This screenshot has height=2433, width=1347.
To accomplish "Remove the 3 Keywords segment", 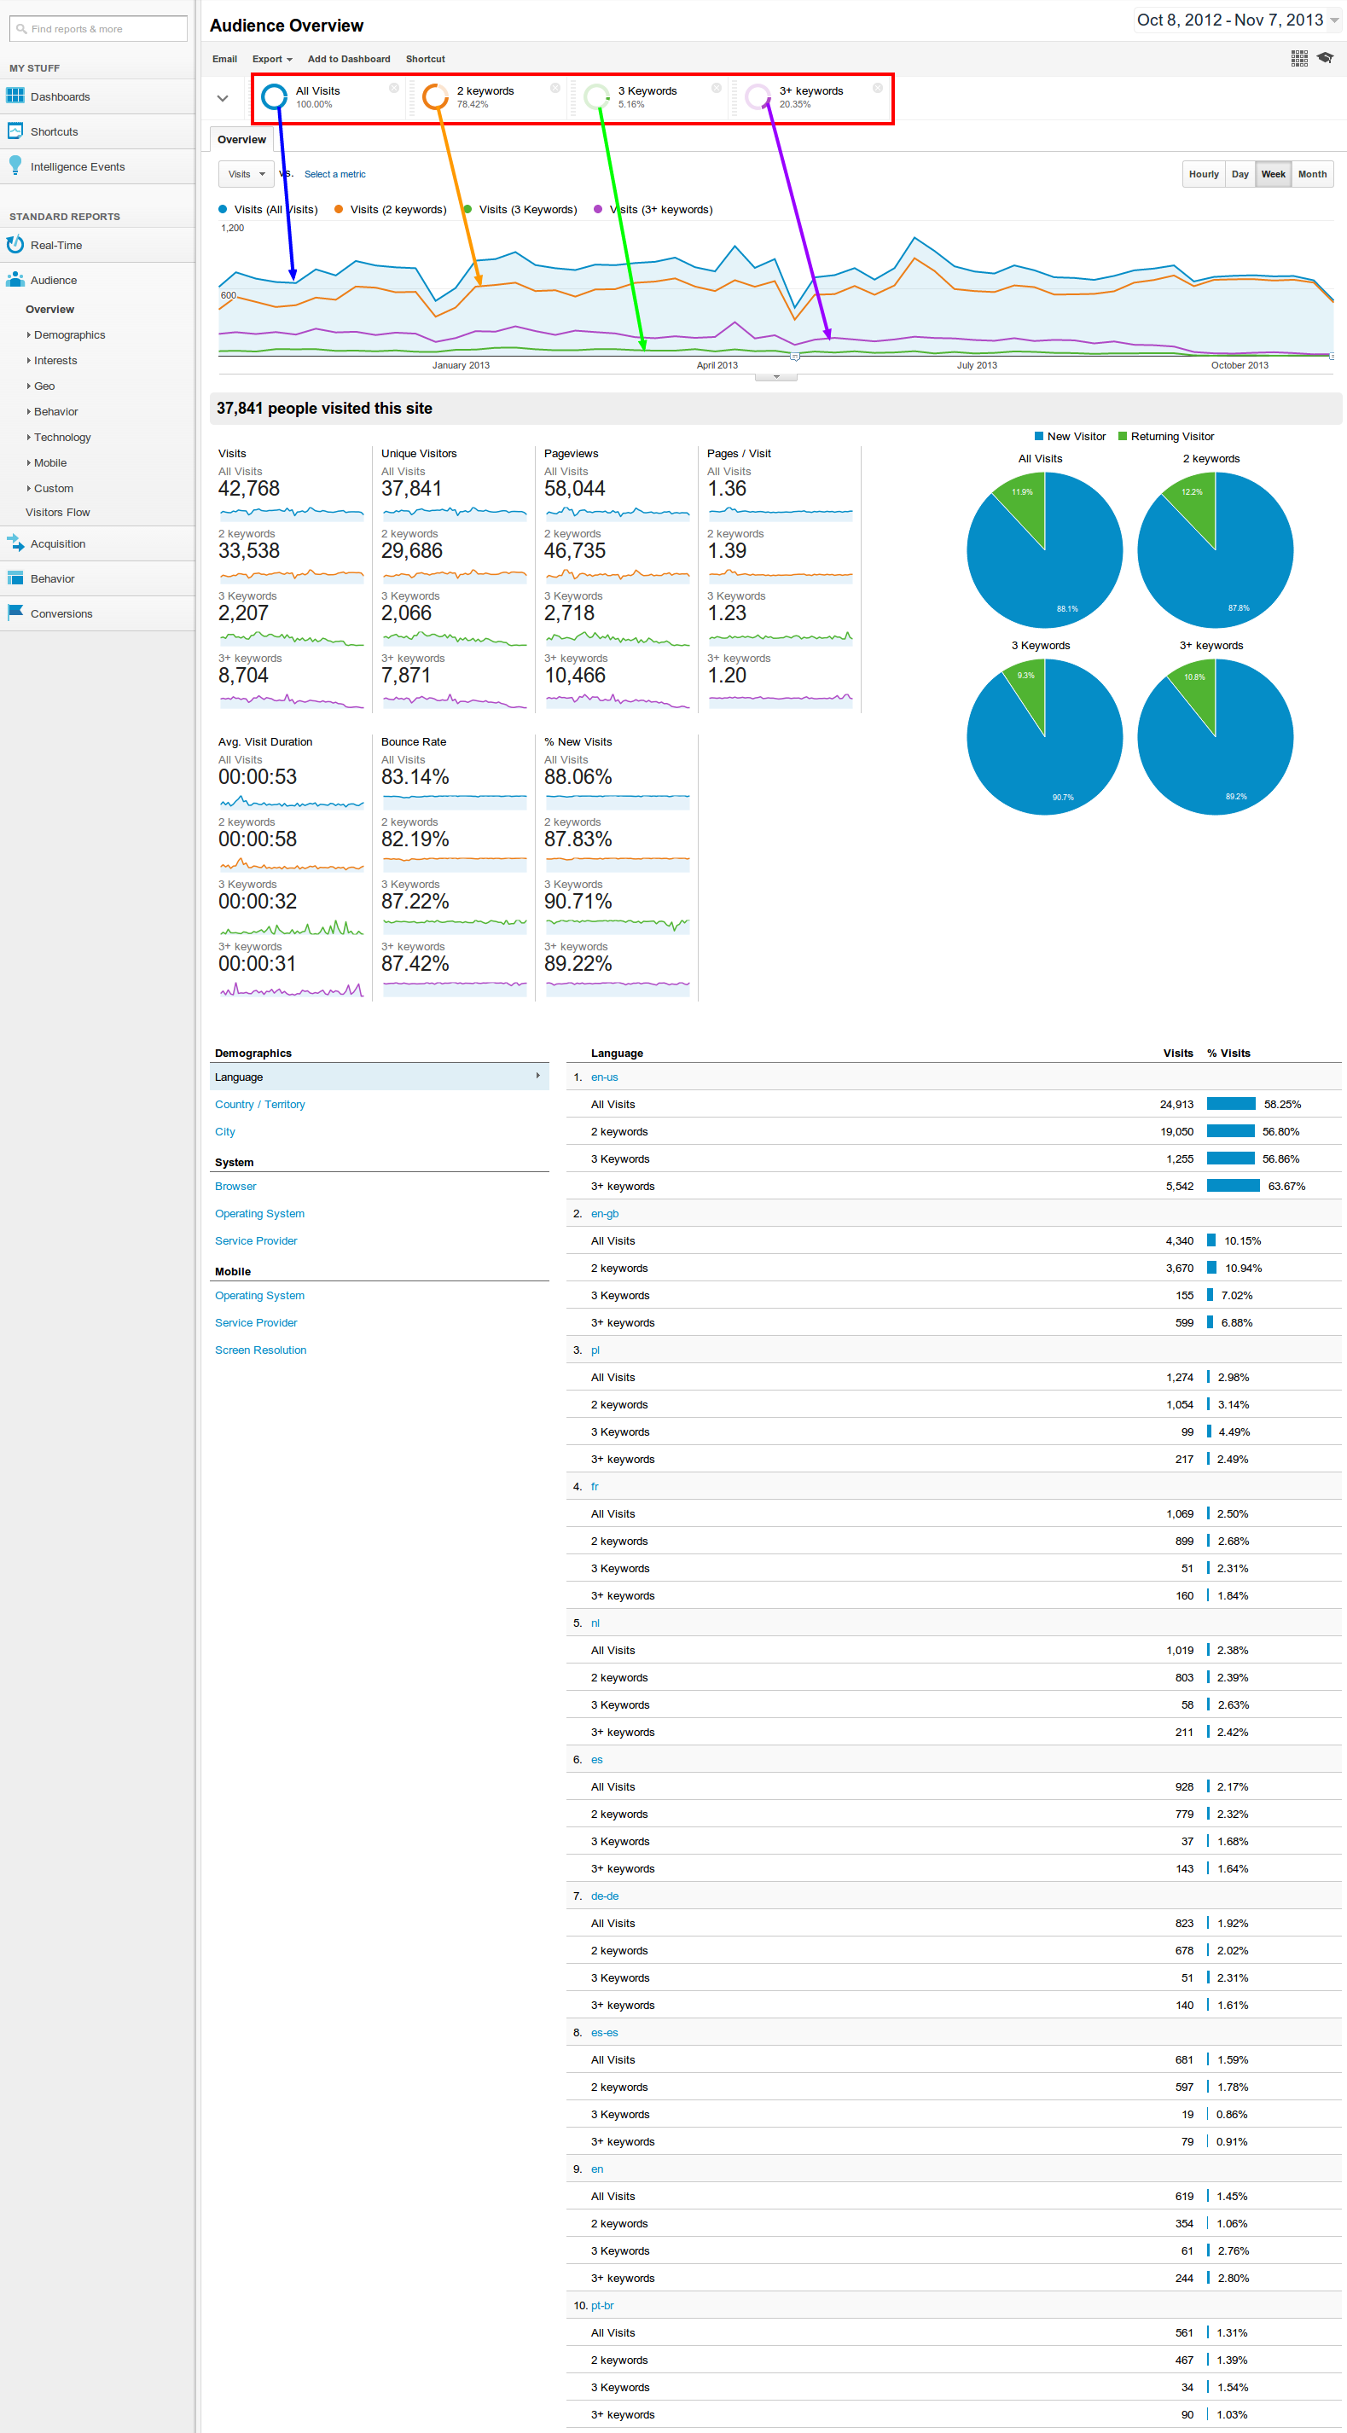I will (x=716, y=88).
